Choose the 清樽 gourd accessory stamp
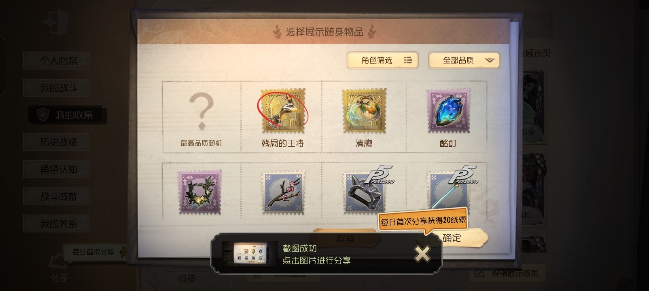Viewport: 649px width, 291px height. click(364, 112)
